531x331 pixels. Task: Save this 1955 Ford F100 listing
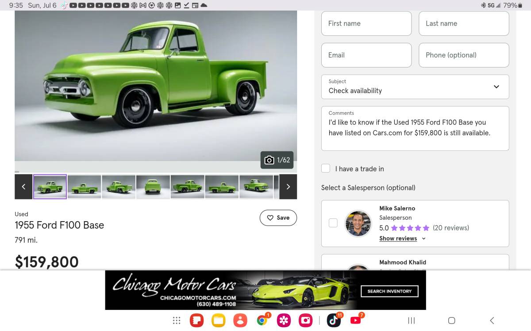point(278,218)
